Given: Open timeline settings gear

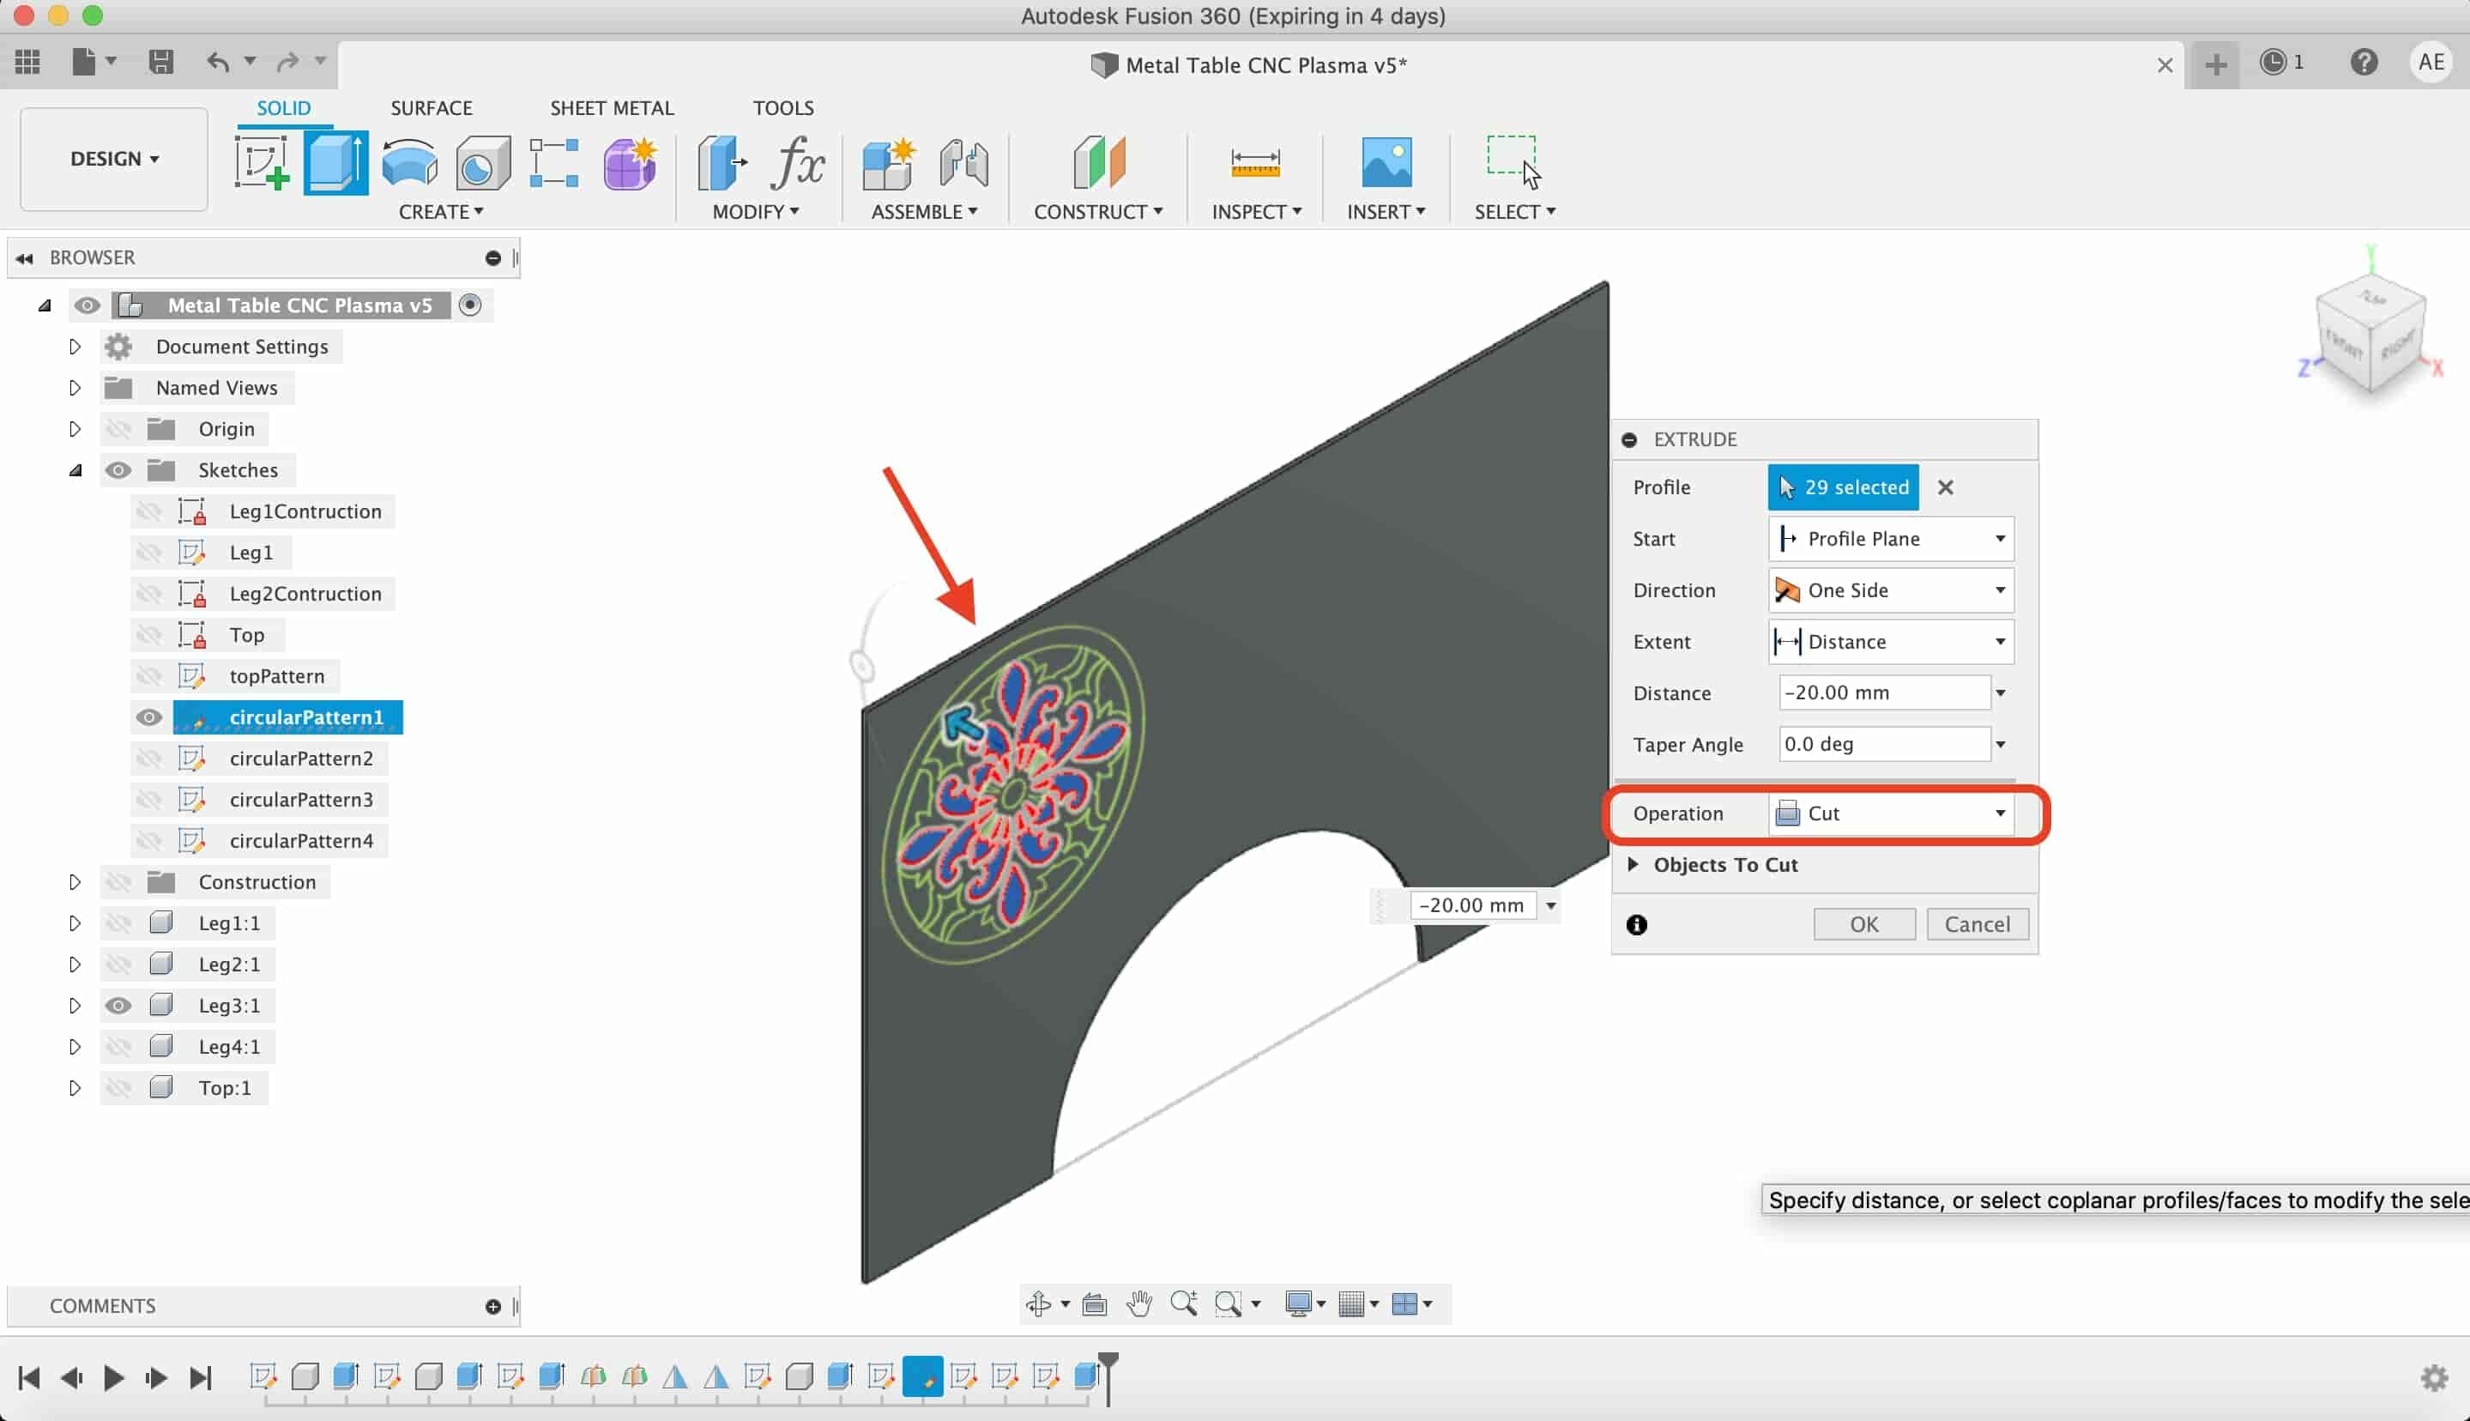Looking at the screenshot, I should [2435, 1377].
